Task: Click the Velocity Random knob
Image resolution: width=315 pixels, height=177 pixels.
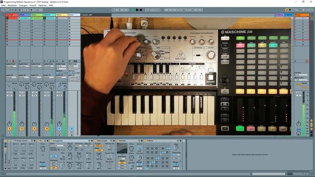Action: tap(131, 166)
